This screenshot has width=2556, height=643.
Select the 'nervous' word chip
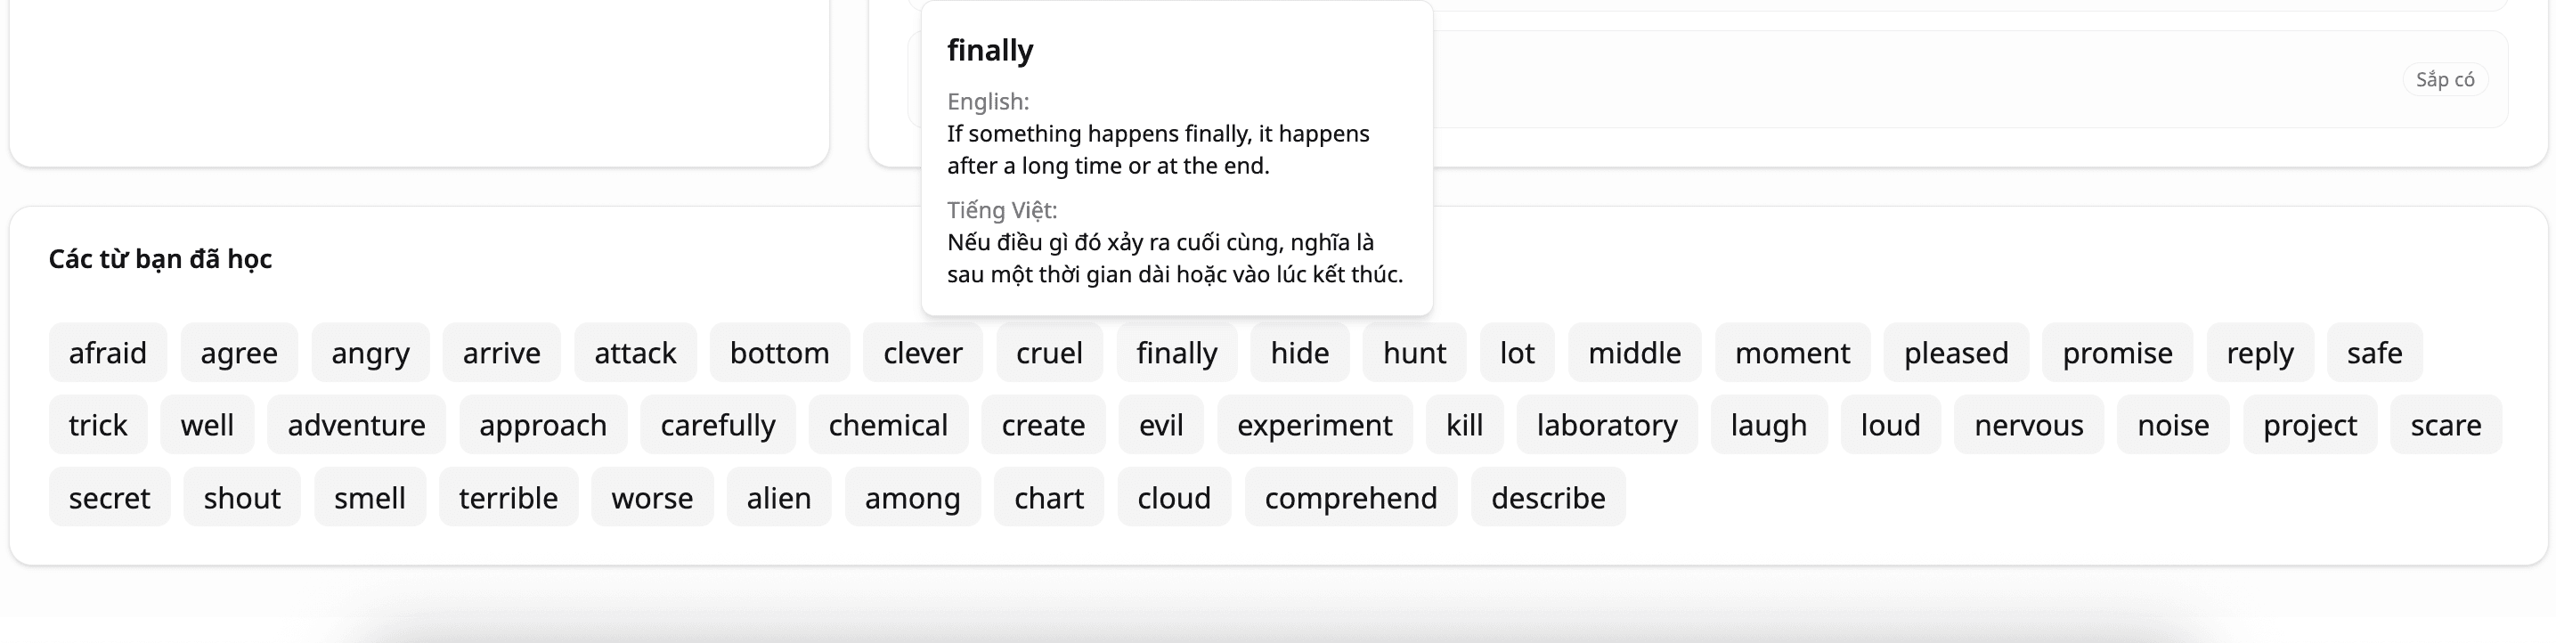click(2028, 425)
